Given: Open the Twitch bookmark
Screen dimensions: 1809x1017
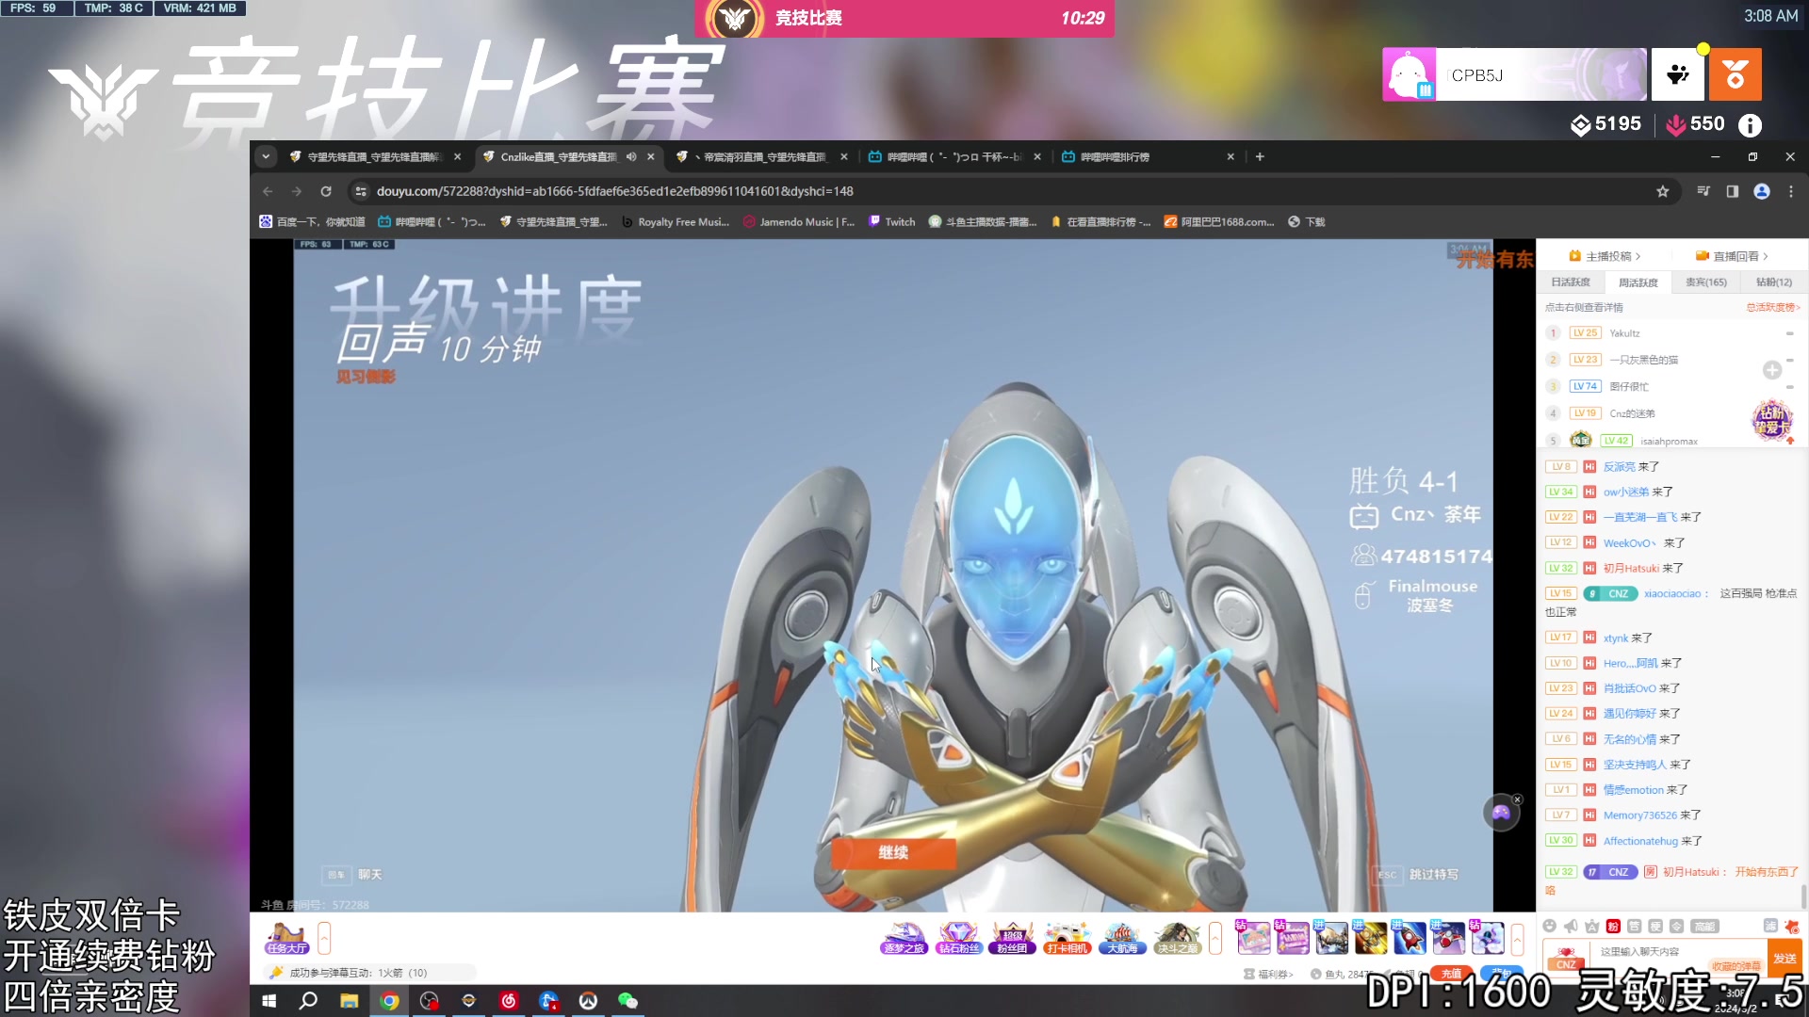Looking at the screenshot, I should [892, 222].
